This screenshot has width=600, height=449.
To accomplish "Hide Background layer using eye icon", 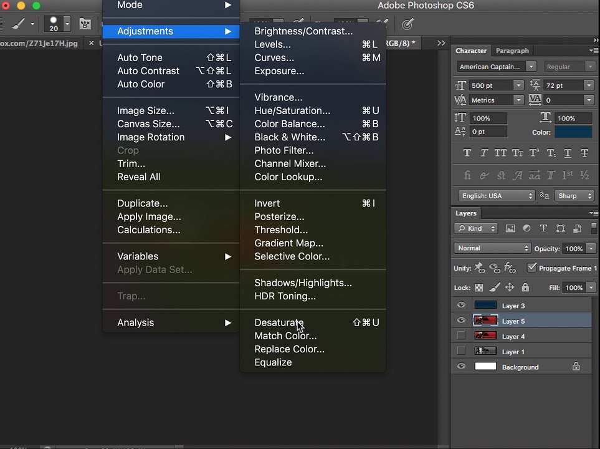I will pyautogui.click(x=461, y=366).
